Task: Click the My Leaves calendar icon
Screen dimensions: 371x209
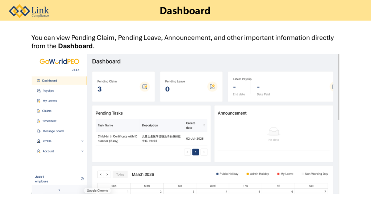Action: [x=39, y=101]
